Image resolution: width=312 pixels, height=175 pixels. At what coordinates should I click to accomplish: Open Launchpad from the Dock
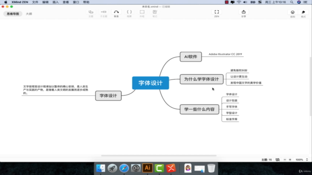[x=113, y=168]
